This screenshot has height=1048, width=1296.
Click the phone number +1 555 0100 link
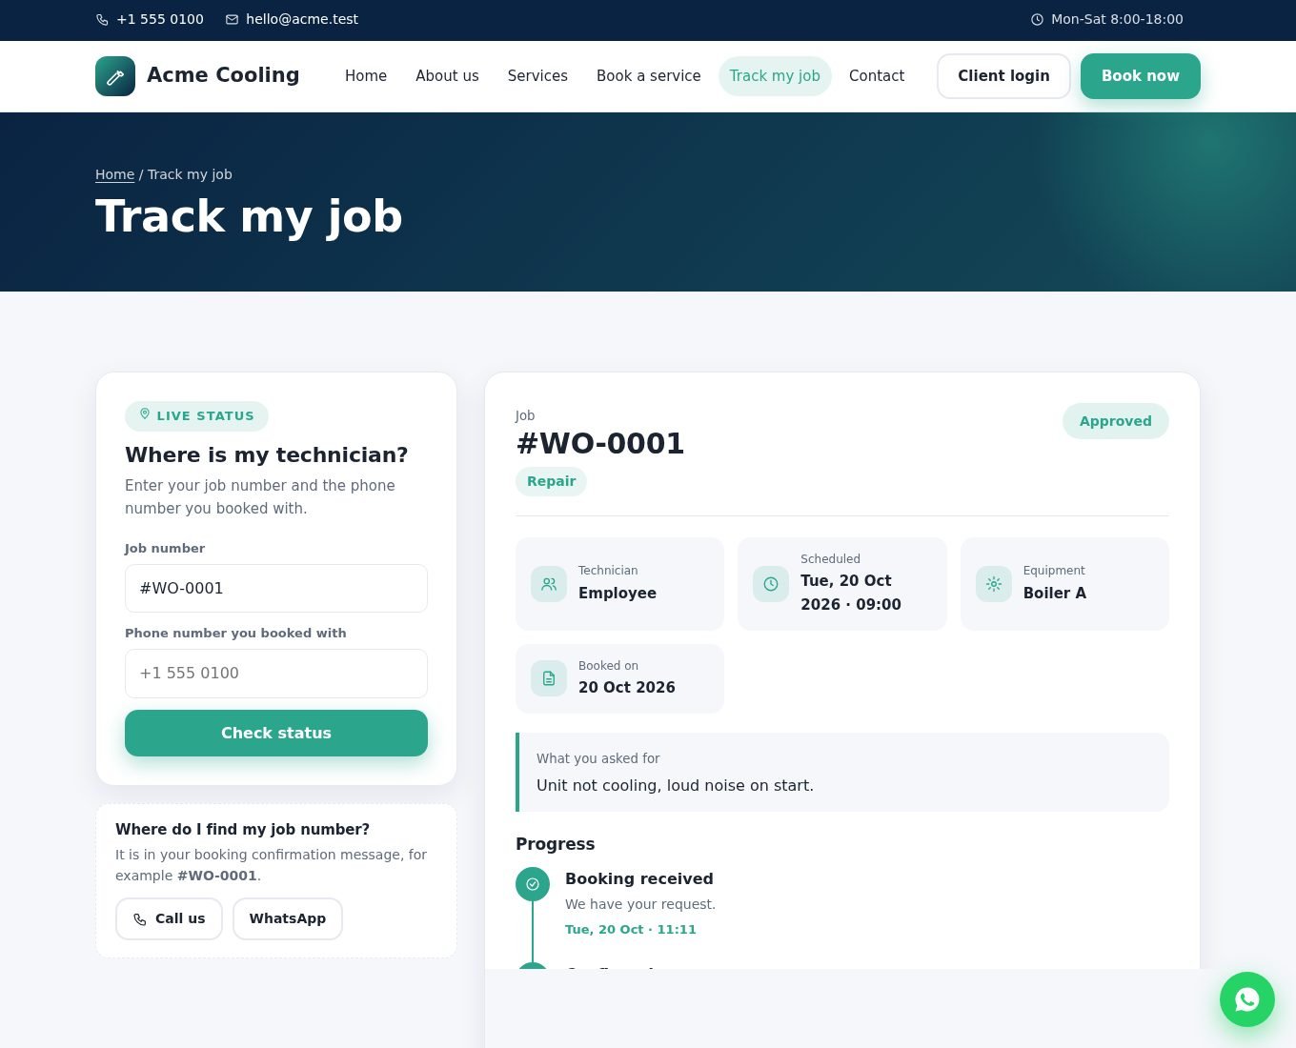coord(160,19)
